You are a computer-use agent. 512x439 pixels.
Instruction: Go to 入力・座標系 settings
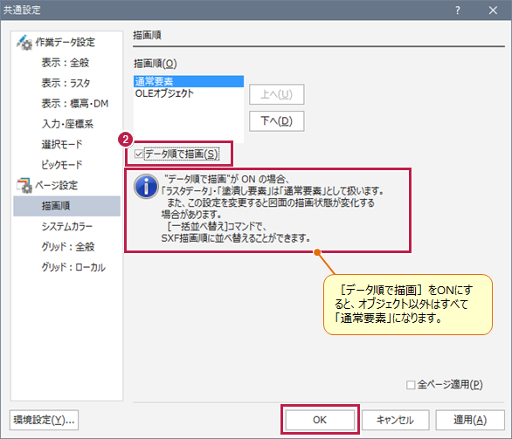pos(67,124)
